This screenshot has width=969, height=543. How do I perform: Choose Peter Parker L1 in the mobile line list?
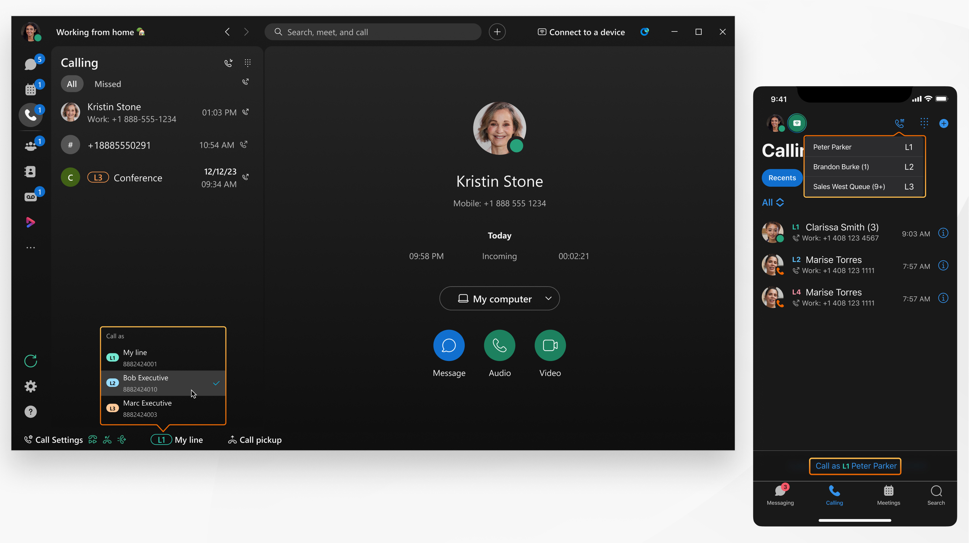[864, 147]
